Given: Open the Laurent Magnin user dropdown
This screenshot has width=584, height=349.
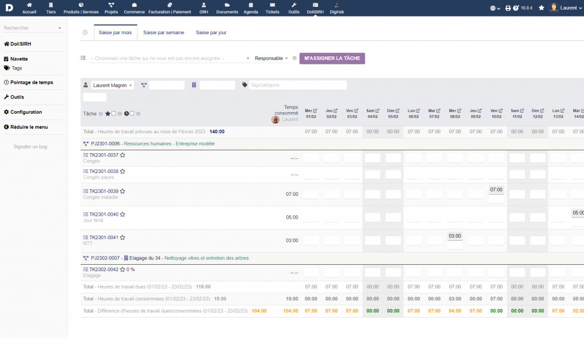Looking at the screenshot, I should pyautogui.click(x=112, y=85).
